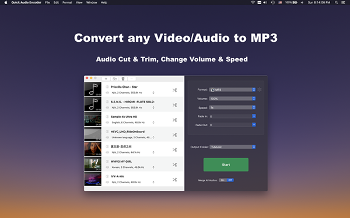Click the add file plus button
Image resolution: width=350 pixels, height=218 pixels.
coord(106,78)
